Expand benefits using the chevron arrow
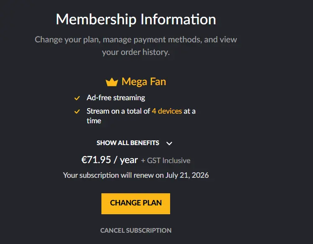Screen dimensions: 313x244 [169, 143]
